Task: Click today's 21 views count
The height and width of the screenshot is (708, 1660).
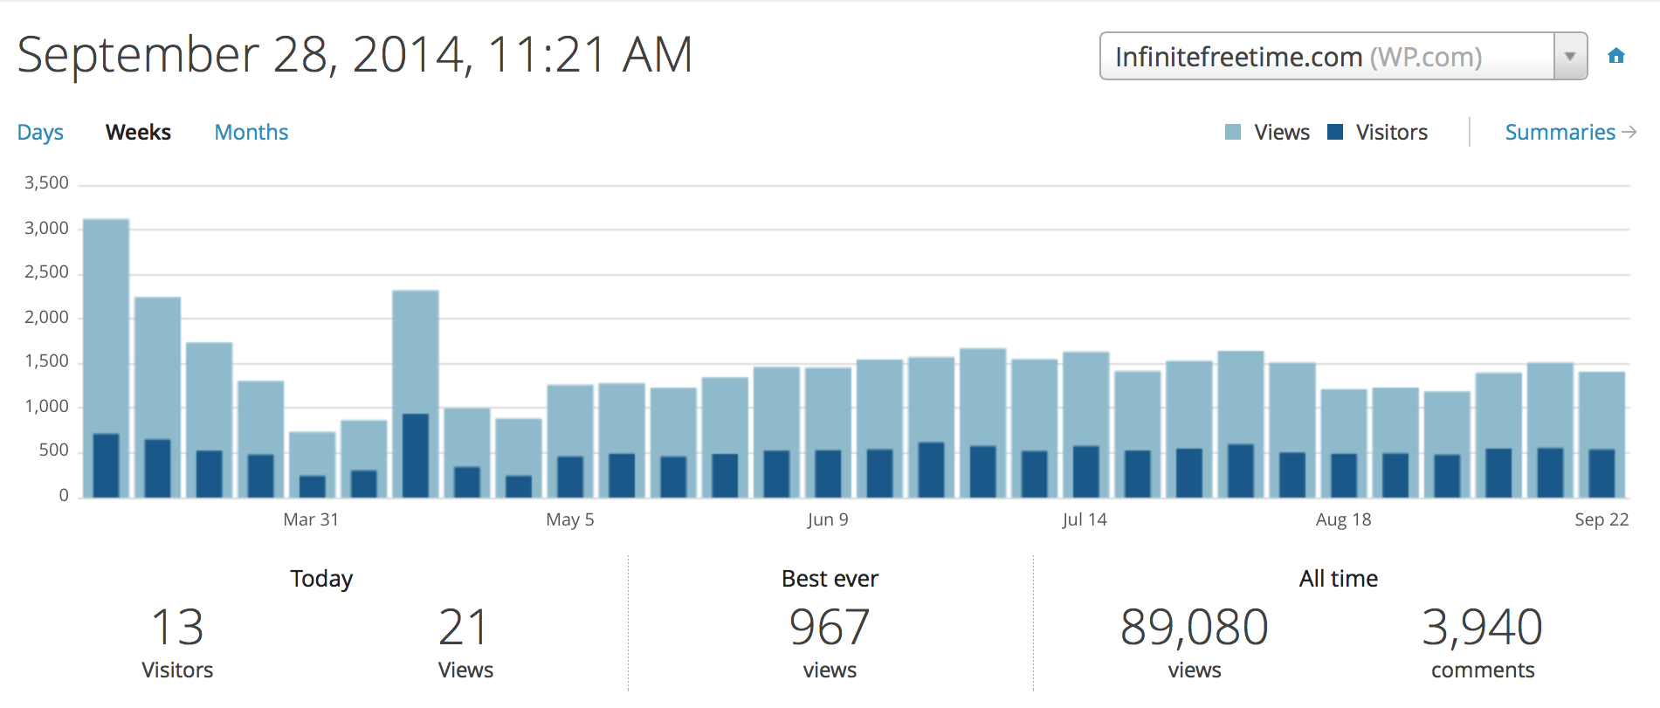Action: 464,628
